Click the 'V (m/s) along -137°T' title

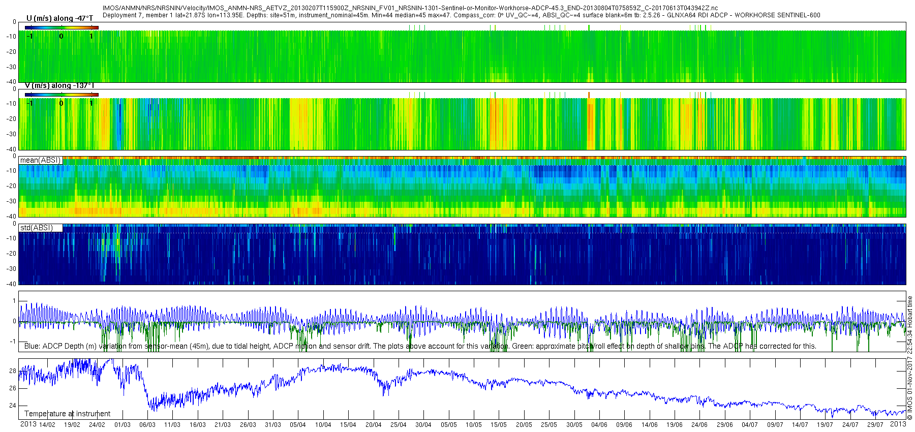click(59, 85)
